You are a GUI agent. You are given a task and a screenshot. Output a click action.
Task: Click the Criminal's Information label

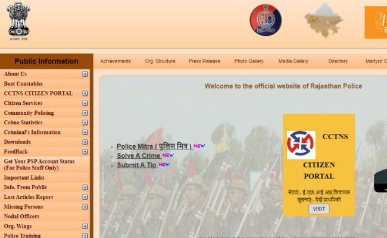(x=32, y=132)
